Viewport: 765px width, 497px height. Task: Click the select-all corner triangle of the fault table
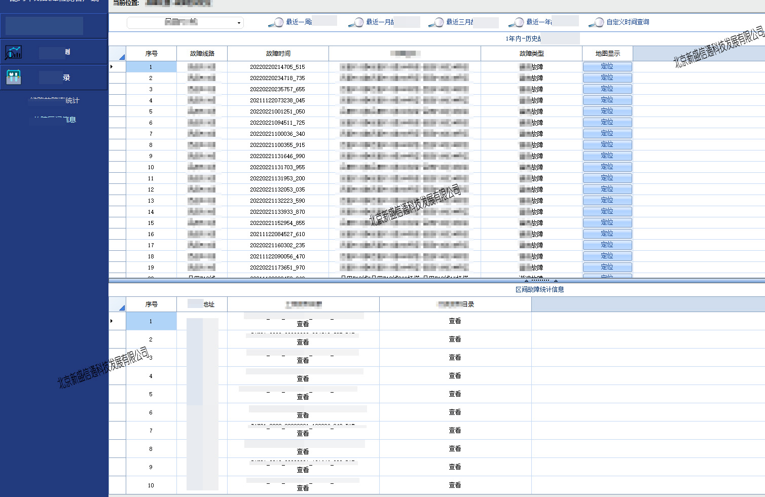coord(122,57)
